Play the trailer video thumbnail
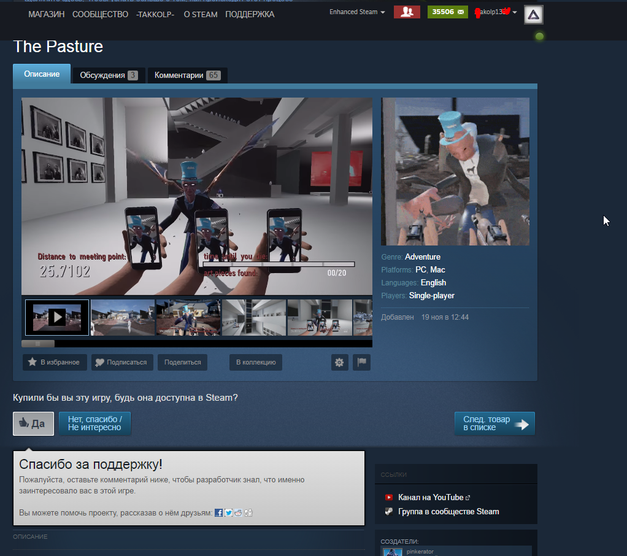This screenshot has width=627, height=556. pos(57,318)
